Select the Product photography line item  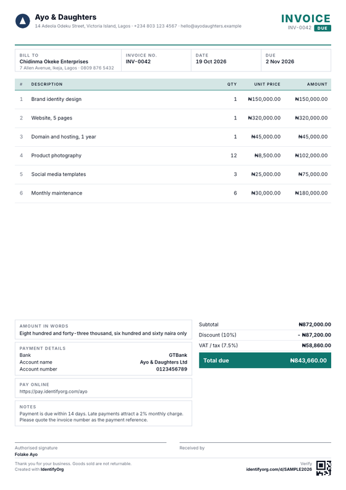[173, 155]
